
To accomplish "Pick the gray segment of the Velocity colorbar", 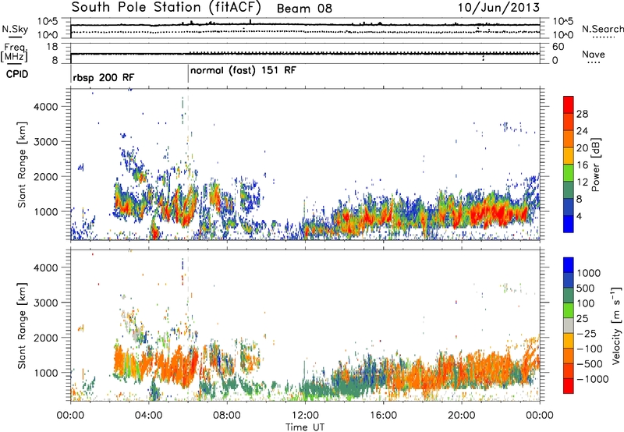I will [569, 325].
